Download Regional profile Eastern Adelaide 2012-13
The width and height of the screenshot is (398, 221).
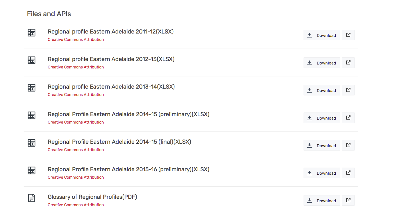click(322, 63)
